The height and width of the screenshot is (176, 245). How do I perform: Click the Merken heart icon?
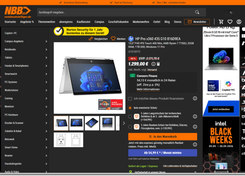click(x=113, y=38)
